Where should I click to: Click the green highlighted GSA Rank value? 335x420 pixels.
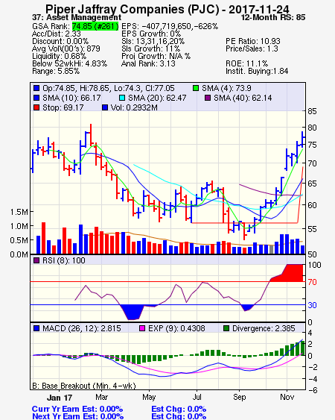pyautogui.click(x=95, y=26)
